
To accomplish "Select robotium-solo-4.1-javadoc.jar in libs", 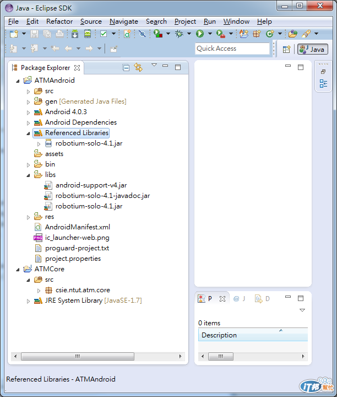I will 102,196.
